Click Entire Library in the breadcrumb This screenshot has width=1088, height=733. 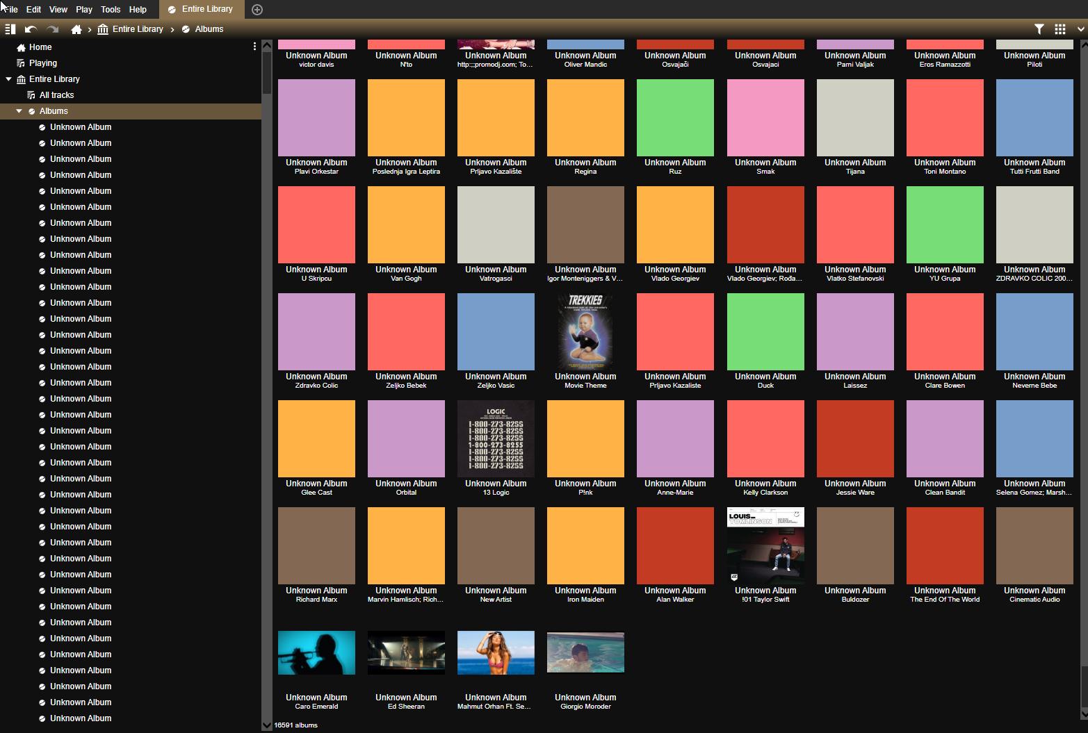137,29
